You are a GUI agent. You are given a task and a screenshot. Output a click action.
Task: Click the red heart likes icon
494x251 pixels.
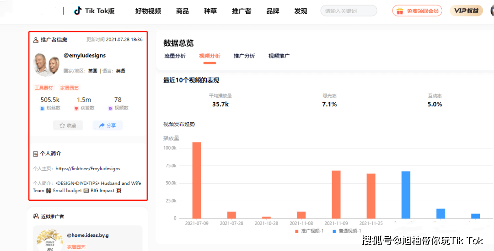[x=76, y=108]
